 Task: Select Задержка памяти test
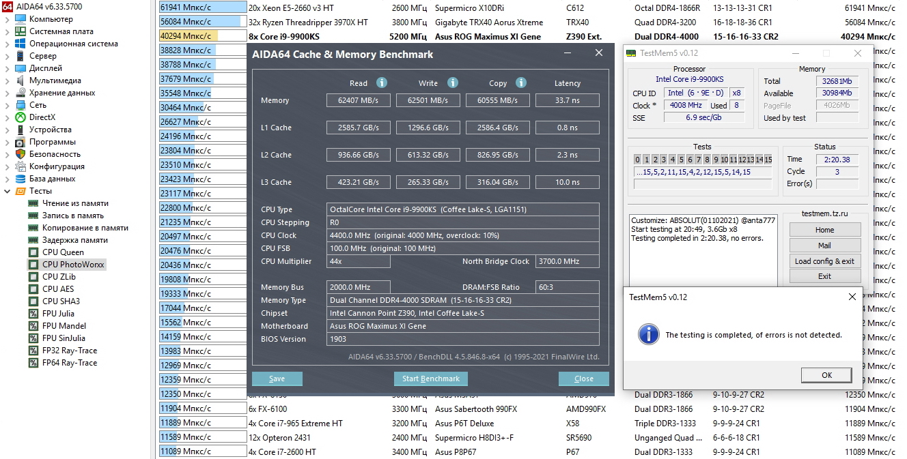[75, 240]
